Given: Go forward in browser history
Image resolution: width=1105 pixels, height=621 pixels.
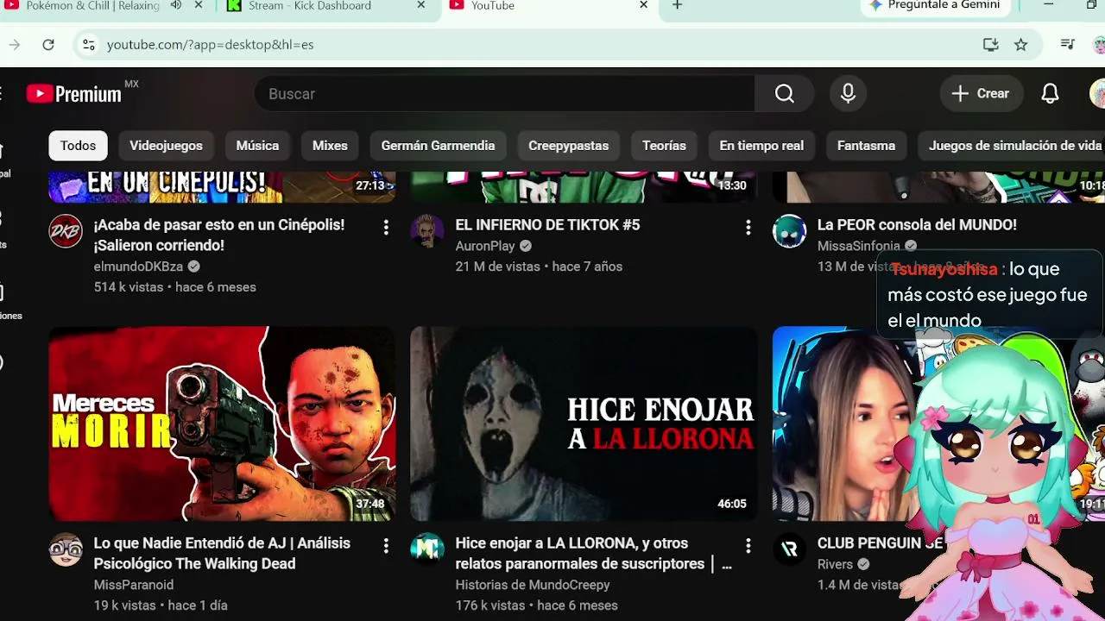Looking at the screenshot, I should [x=15, y=45].
